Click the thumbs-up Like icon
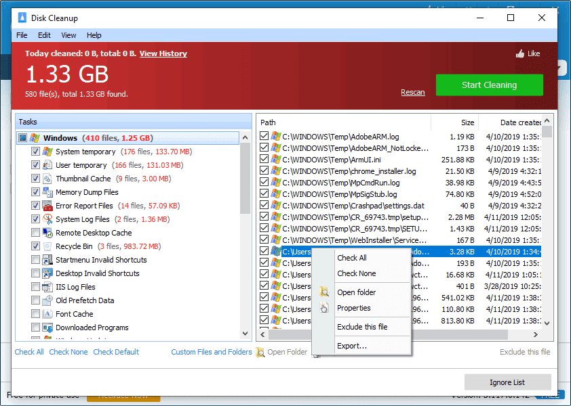The height and width of the screenshot is (406, 571). click(x=520, y=53)
